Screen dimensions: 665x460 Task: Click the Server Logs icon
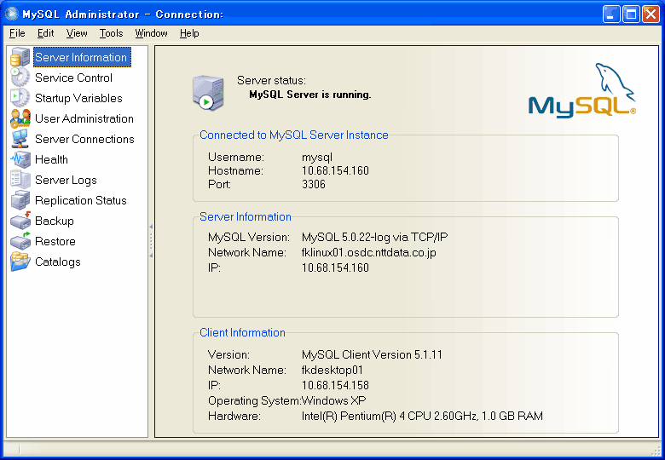coord(20,181)
